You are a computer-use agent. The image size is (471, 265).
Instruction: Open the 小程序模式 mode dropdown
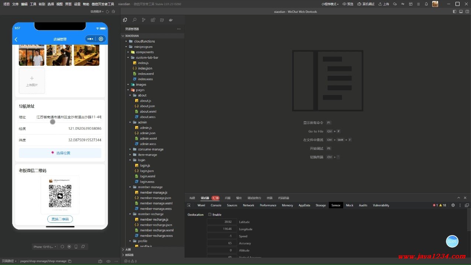[x=330, y=4]
